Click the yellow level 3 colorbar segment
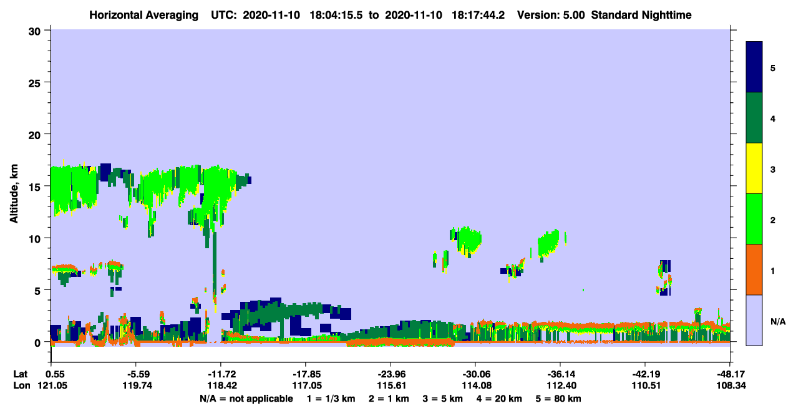 (x=754, y=168)
